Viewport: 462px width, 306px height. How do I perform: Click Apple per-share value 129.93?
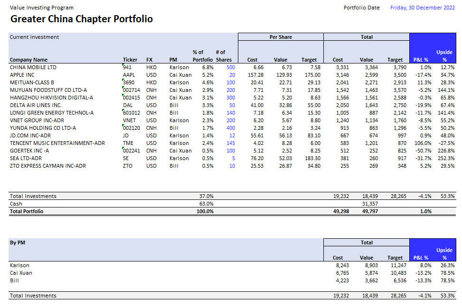click(x=284, y=75)
